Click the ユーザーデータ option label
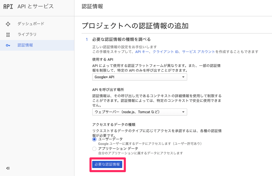 pyautogui.click(x=110, y=139)
